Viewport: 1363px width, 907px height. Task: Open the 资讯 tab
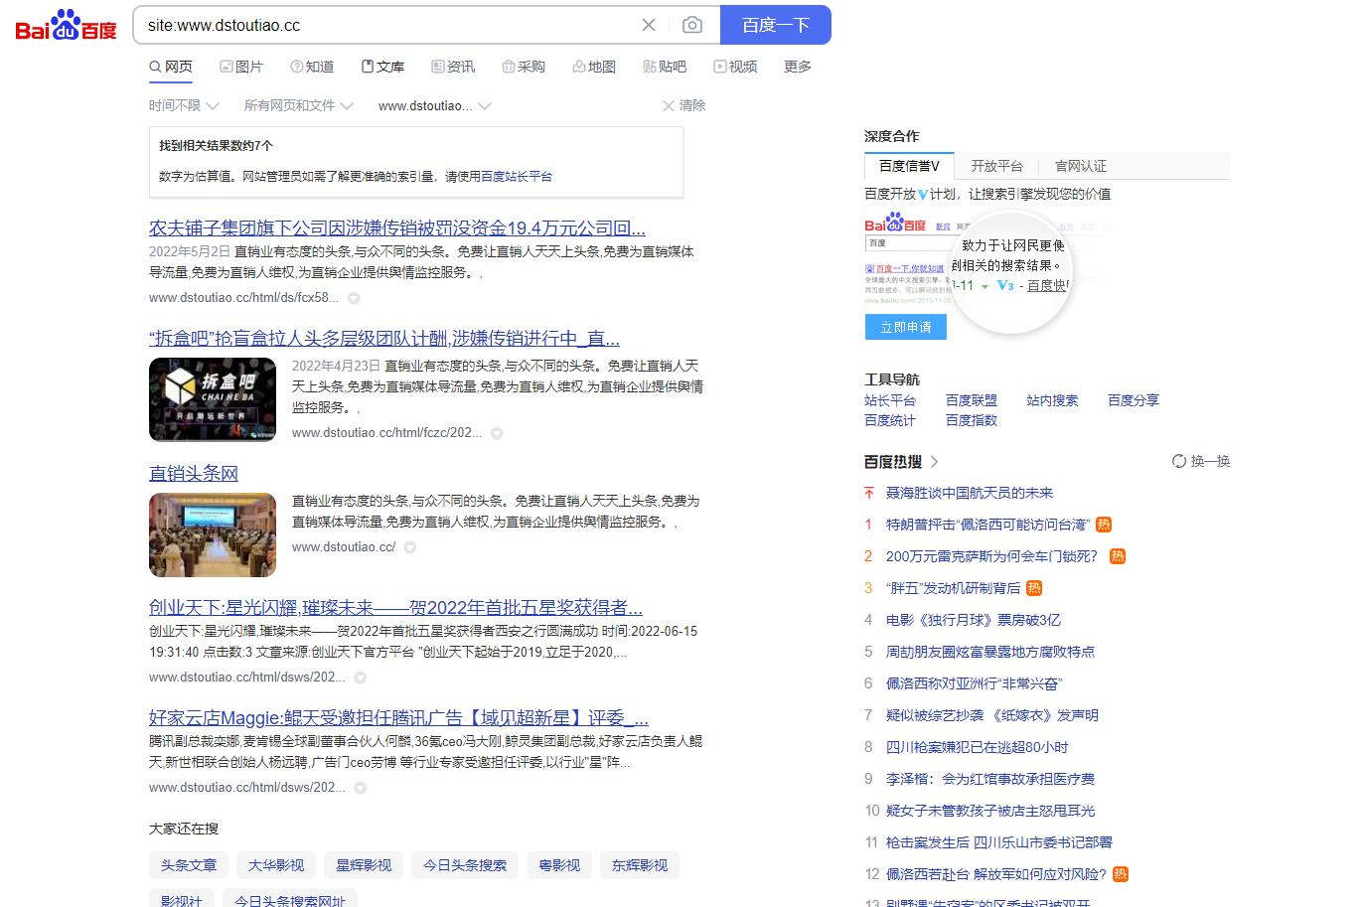click(453, 67)
